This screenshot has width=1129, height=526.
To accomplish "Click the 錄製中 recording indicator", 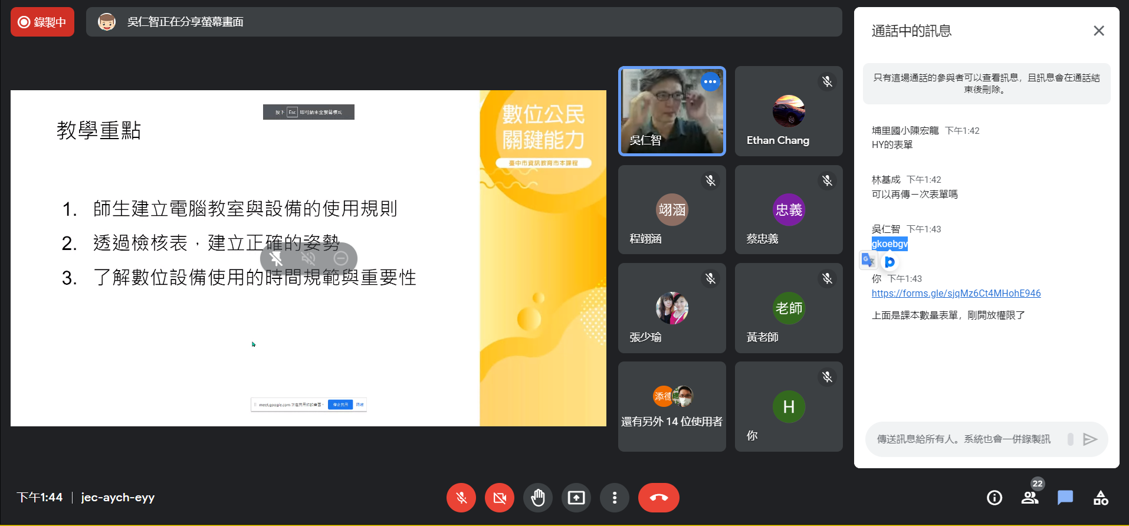I will point(42,22).
